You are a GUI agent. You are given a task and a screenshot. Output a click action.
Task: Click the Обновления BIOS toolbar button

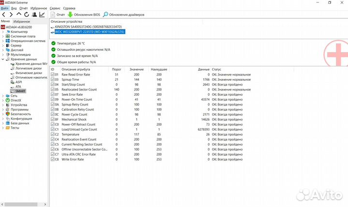tap(84, 15)
